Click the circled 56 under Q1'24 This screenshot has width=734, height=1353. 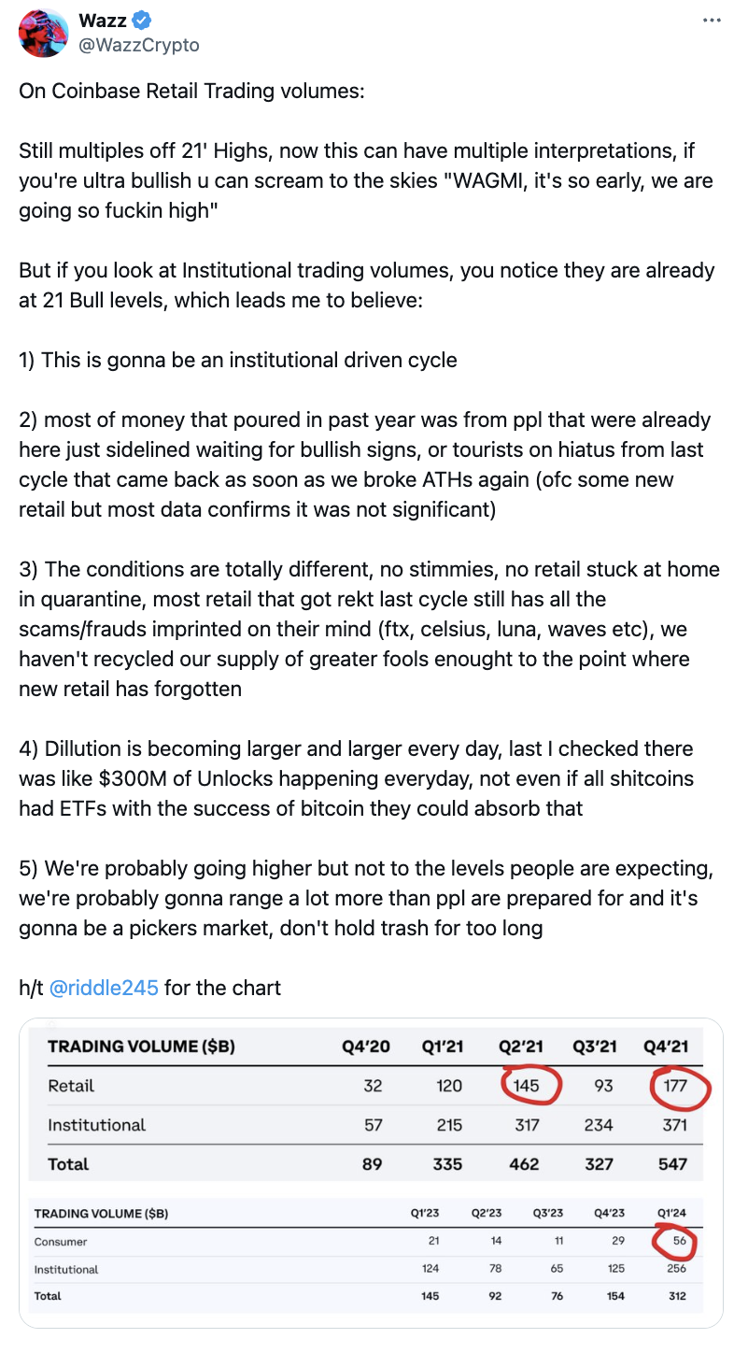(678, 1243)
